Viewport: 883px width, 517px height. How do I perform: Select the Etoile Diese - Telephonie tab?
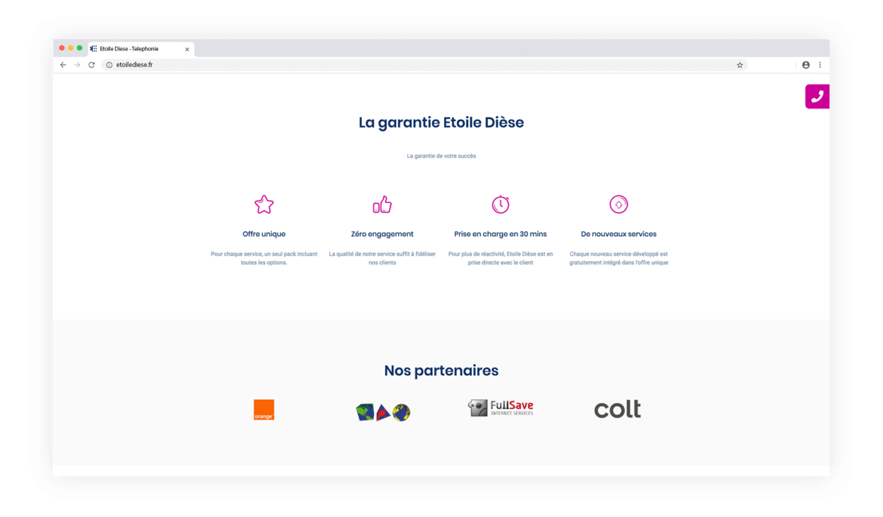click(x=141, y=49)
